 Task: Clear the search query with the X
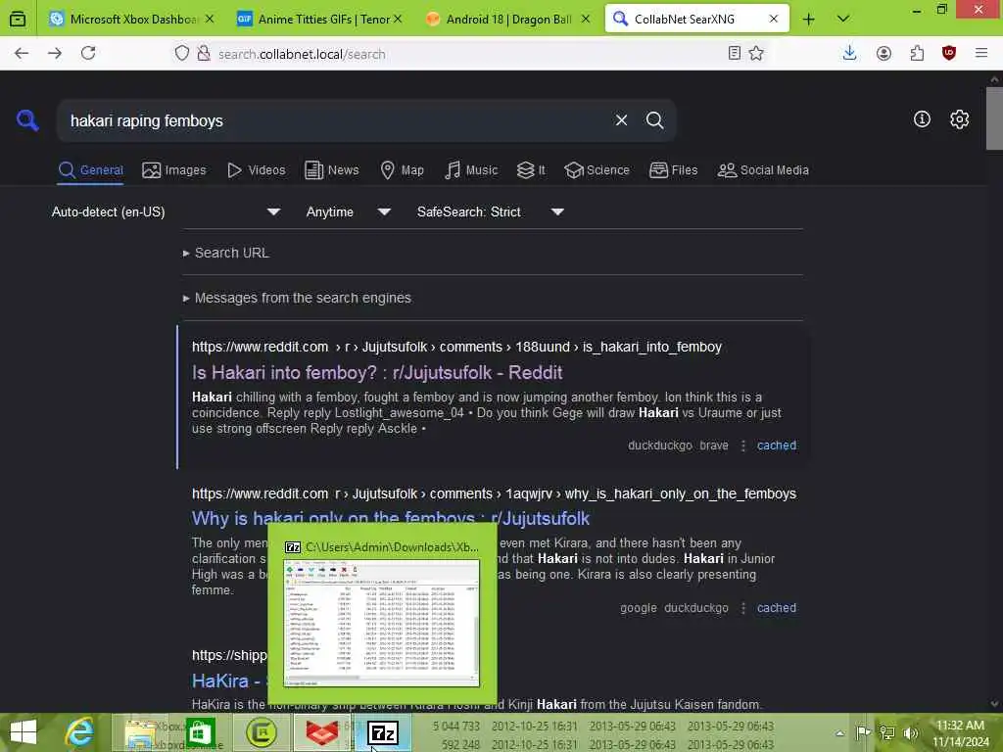pyautogui.click(x=621, y=120)
